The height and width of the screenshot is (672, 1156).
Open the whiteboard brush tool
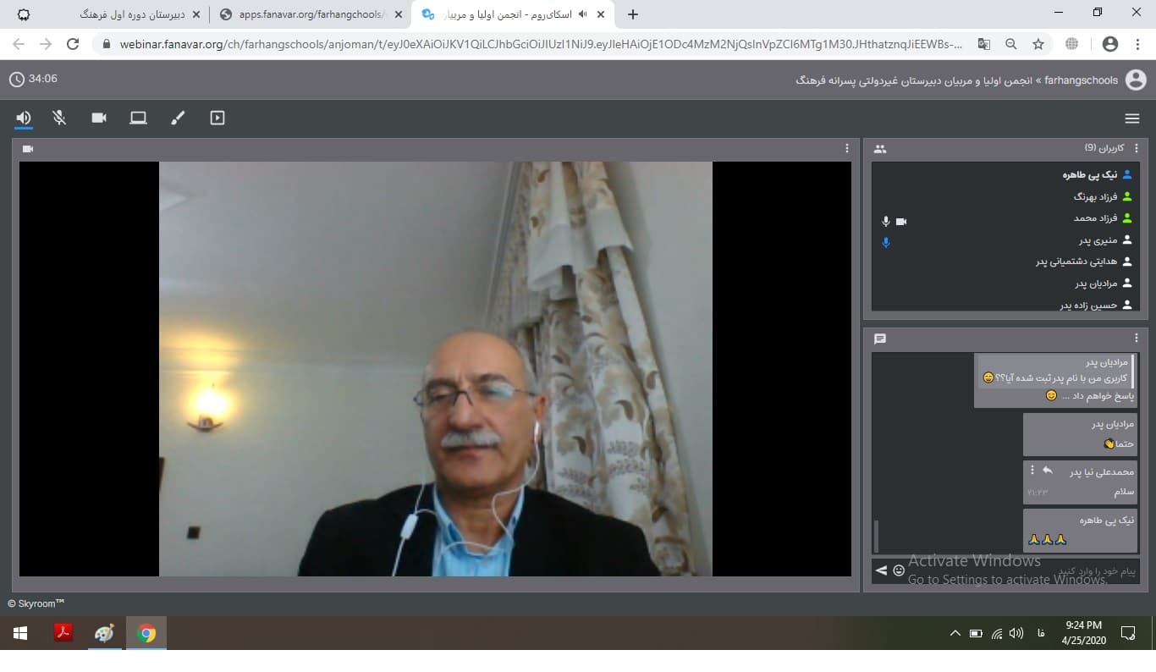(178, 118)
